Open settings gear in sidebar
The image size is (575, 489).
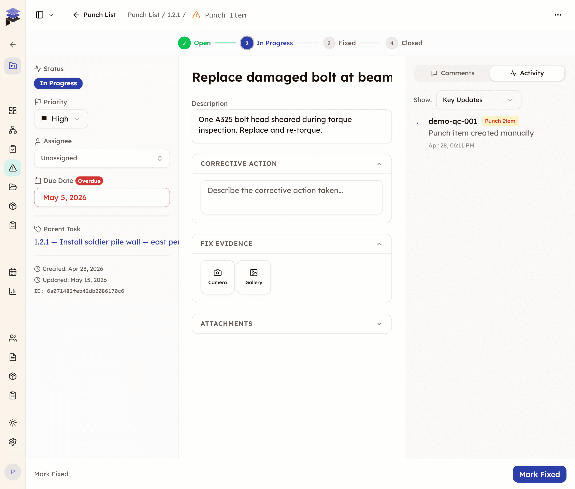click(x=13, y=442)
